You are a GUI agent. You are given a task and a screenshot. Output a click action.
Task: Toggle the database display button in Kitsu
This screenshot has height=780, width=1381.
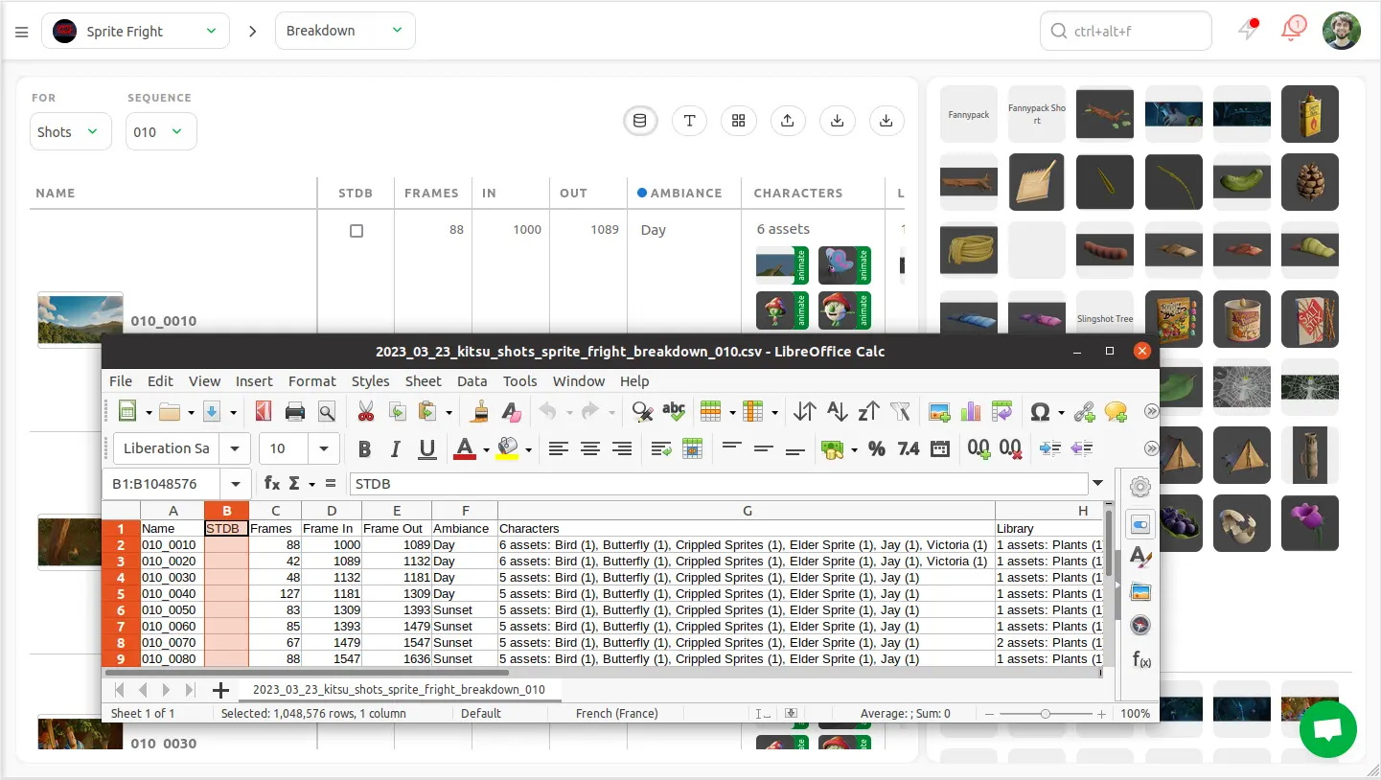point(640,121)
